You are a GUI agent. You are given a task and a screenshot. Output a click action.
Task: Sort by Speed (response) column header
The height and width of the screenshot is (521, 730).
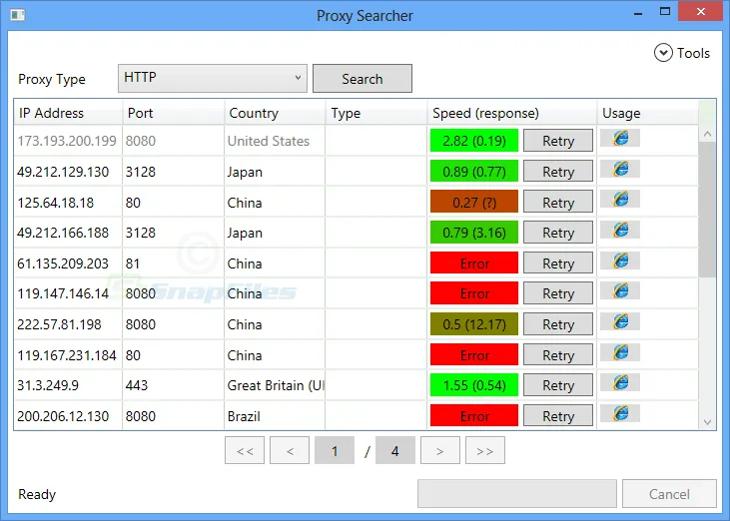point(512,113)
